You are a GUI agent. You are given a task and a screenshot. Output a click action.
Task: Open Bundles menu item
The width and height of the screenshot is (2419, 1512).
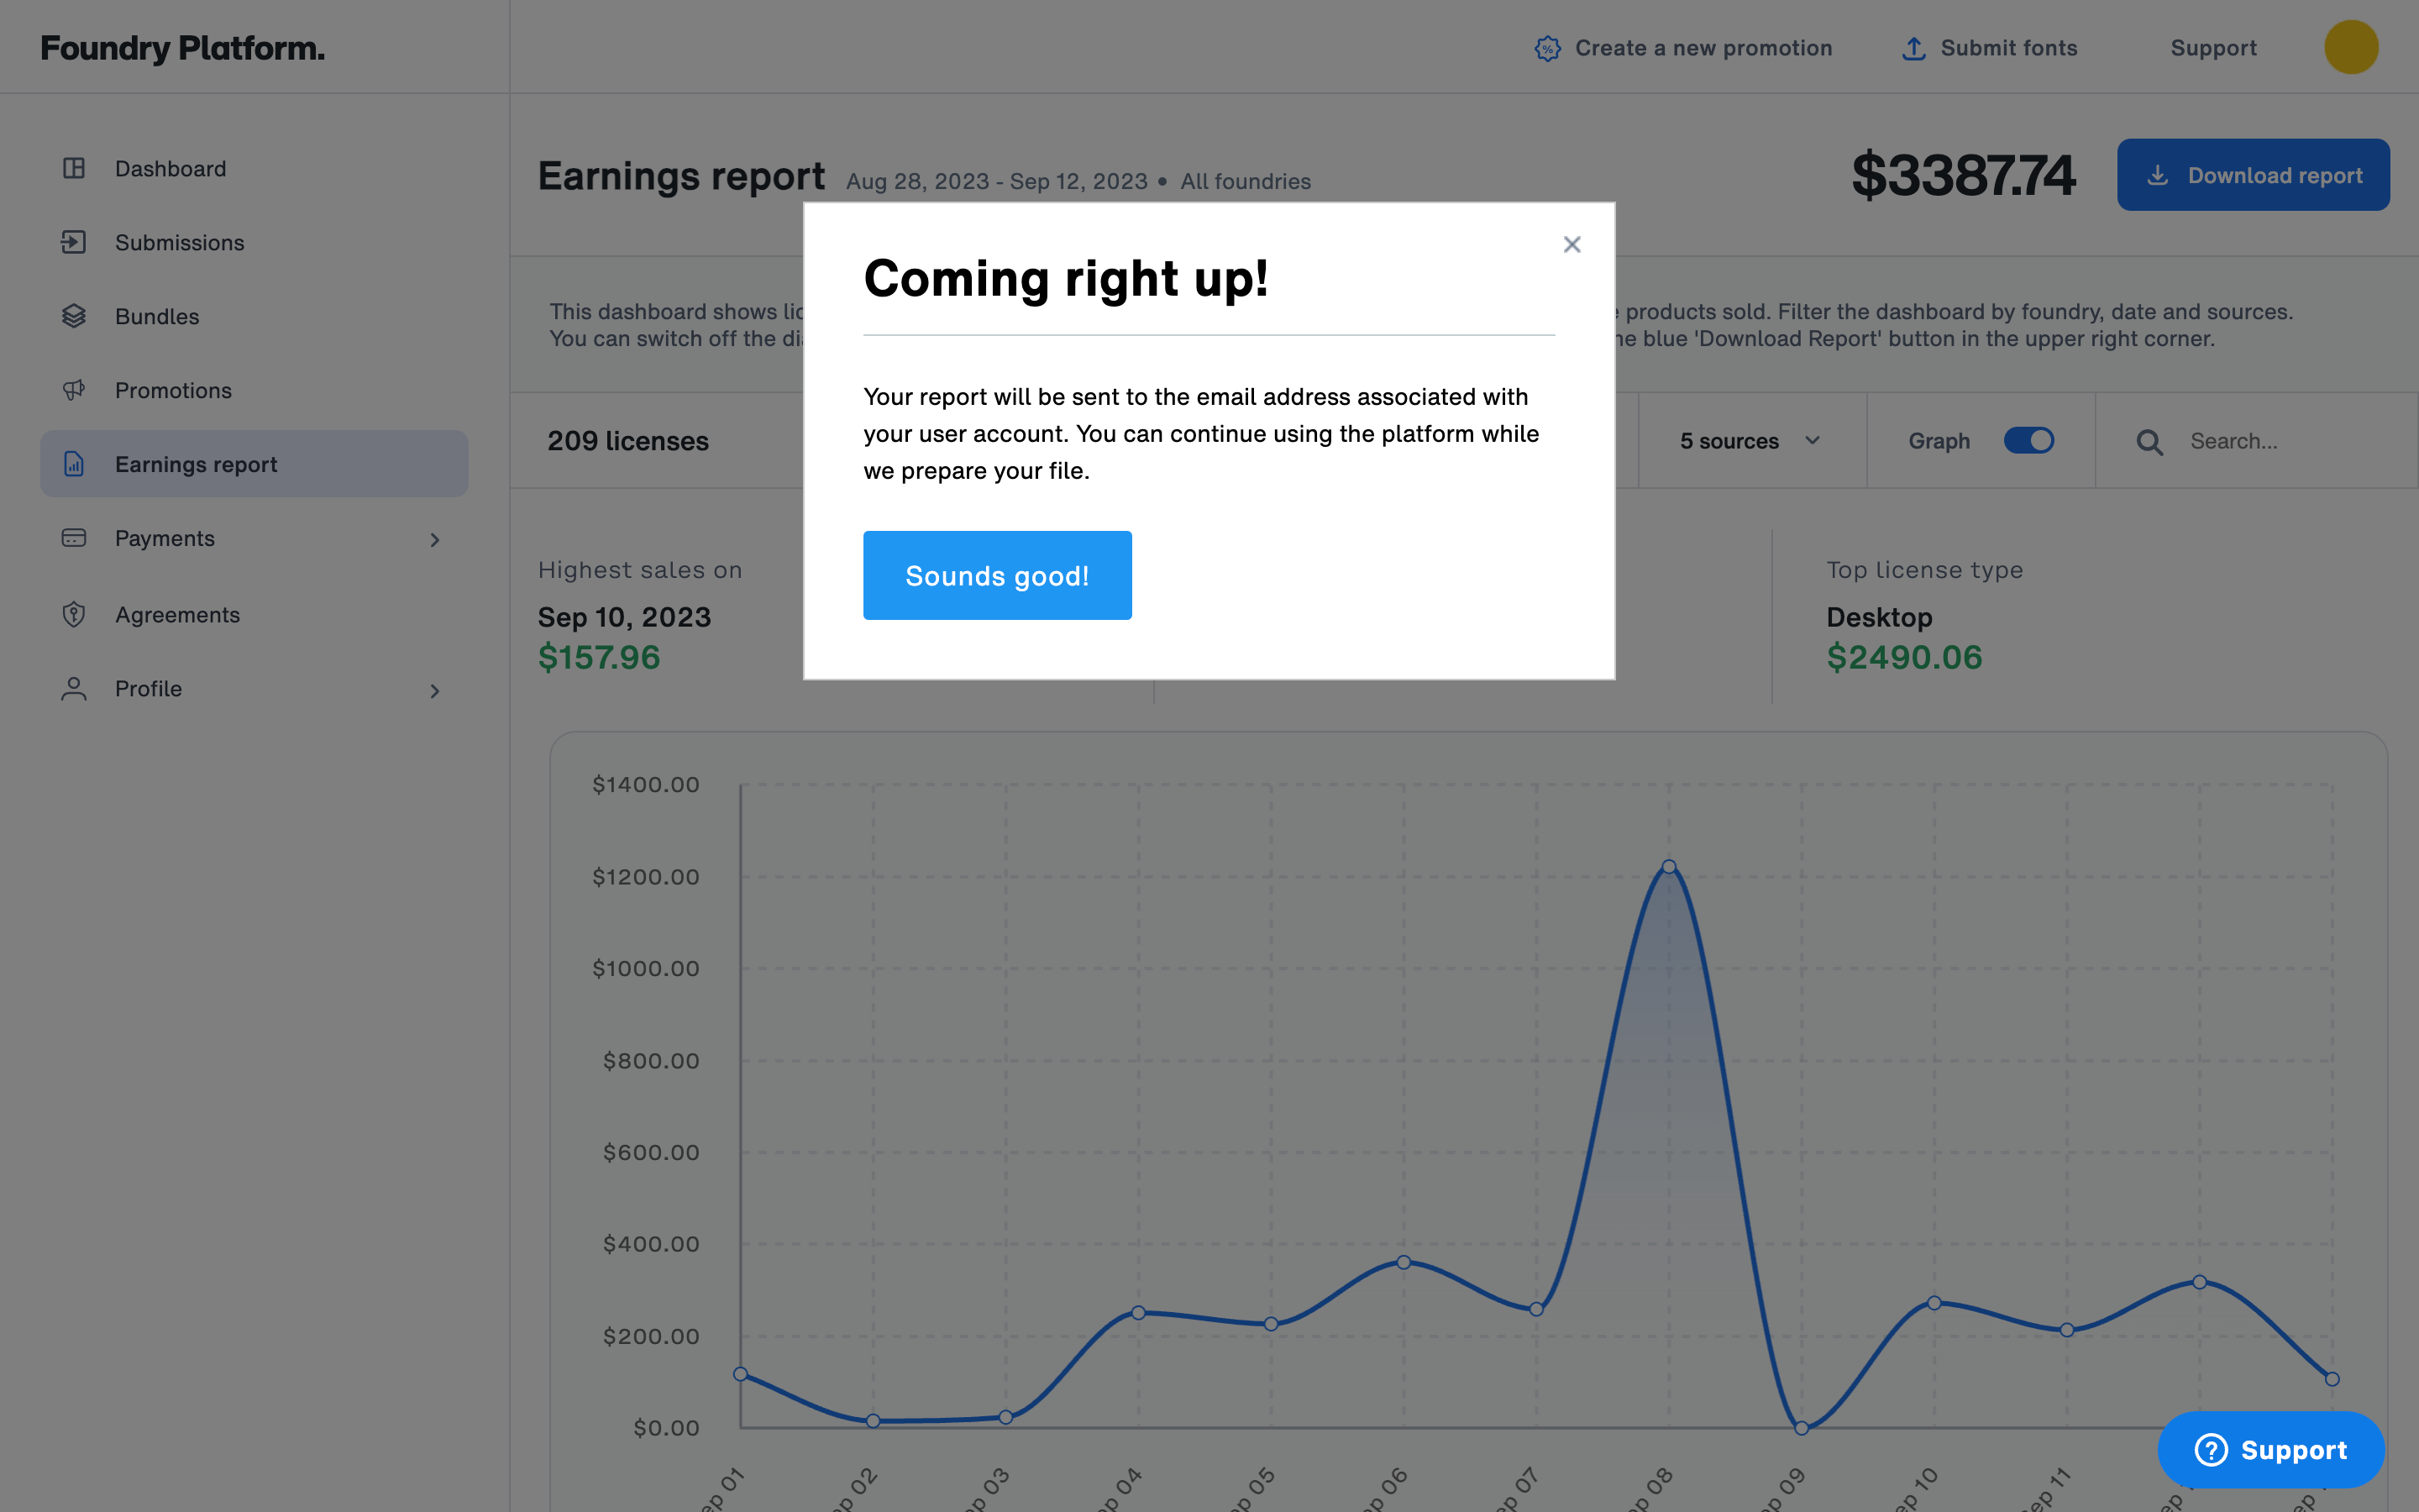[254, 316]
